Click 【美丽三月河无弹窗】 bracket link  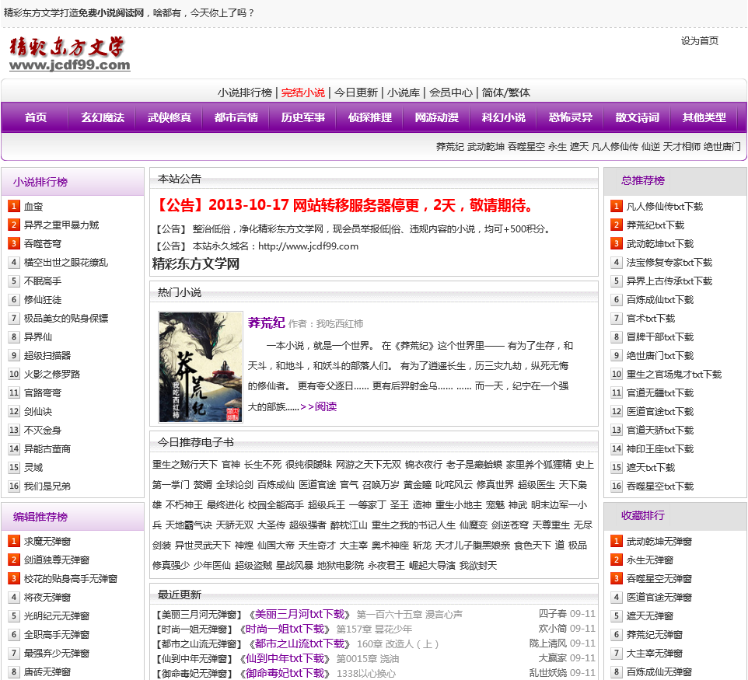pyautogui.click(x=198, y=614)
